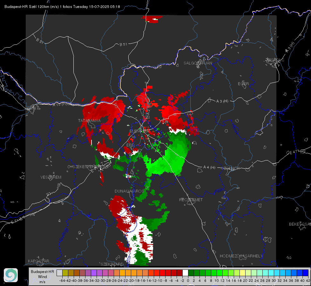Click the radar title text with timestamp 05:18
This screenshot has width=311, height=286.
[62, 7]
